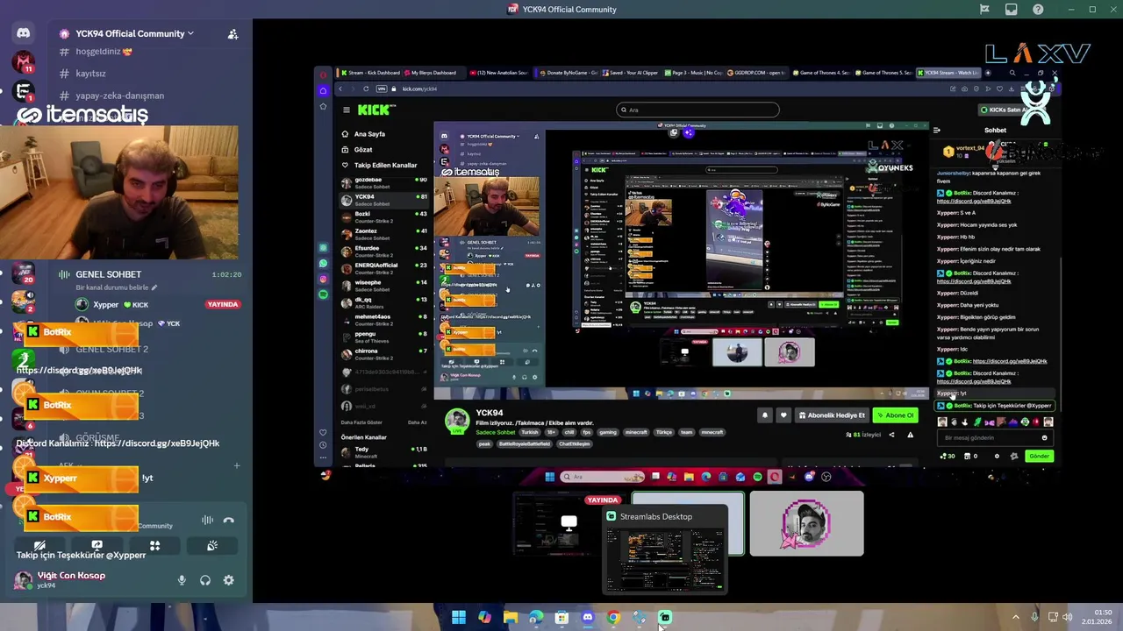
Task: Open Google Chrome from taskbar
Action: 613,618
